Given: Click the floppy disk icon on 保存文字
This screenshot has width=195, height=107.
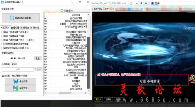Looking at the screenshot, I should point(16,88).
